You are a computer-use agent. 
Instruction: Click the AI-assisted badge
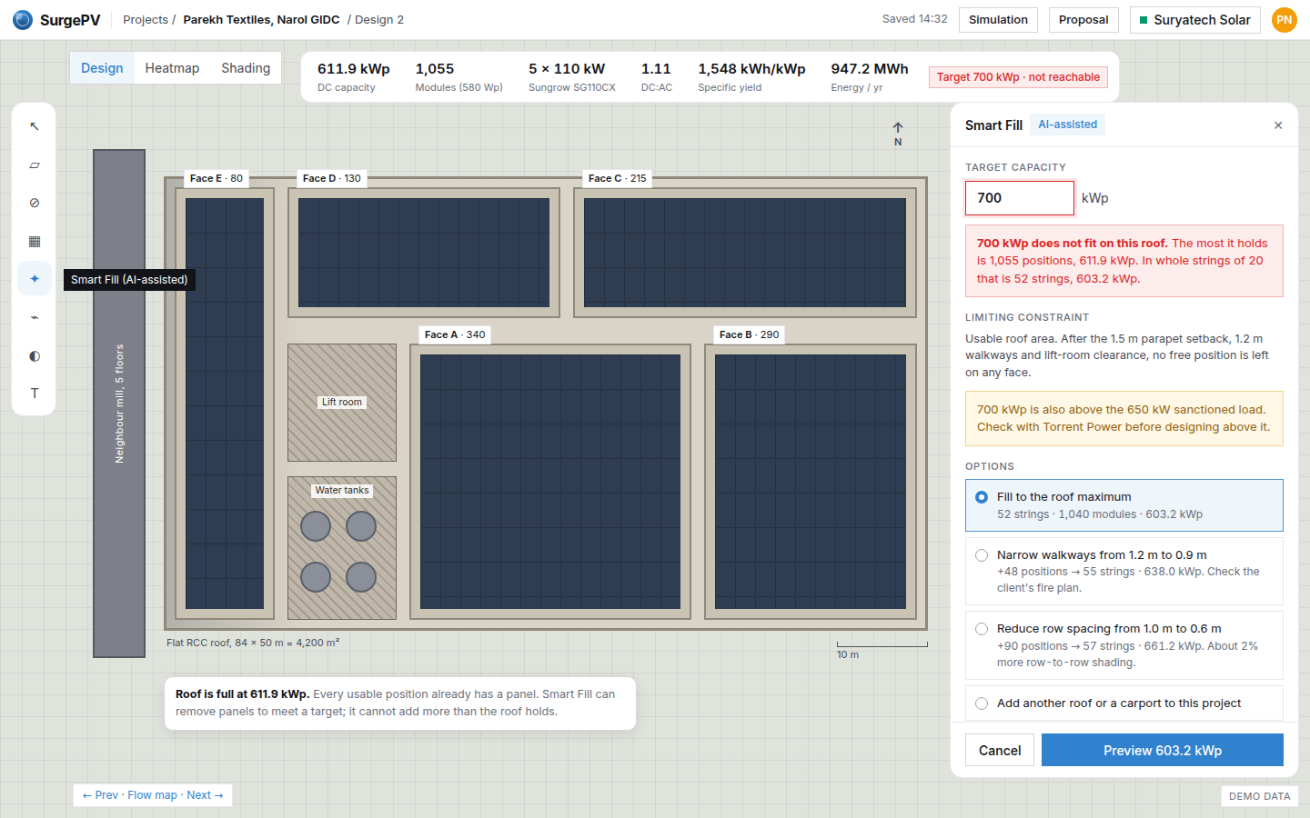(1068, 125)
